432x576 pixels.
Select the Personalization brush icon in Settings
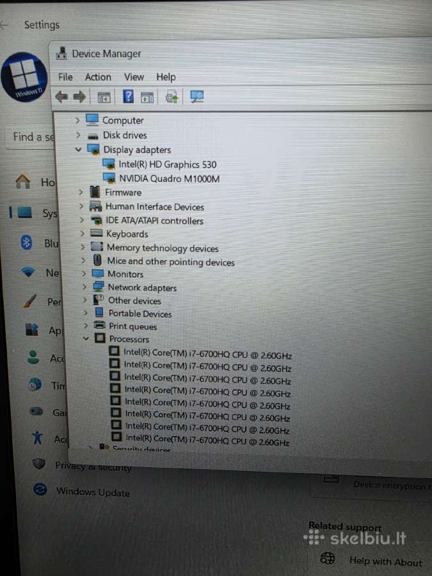pos(30,301)
